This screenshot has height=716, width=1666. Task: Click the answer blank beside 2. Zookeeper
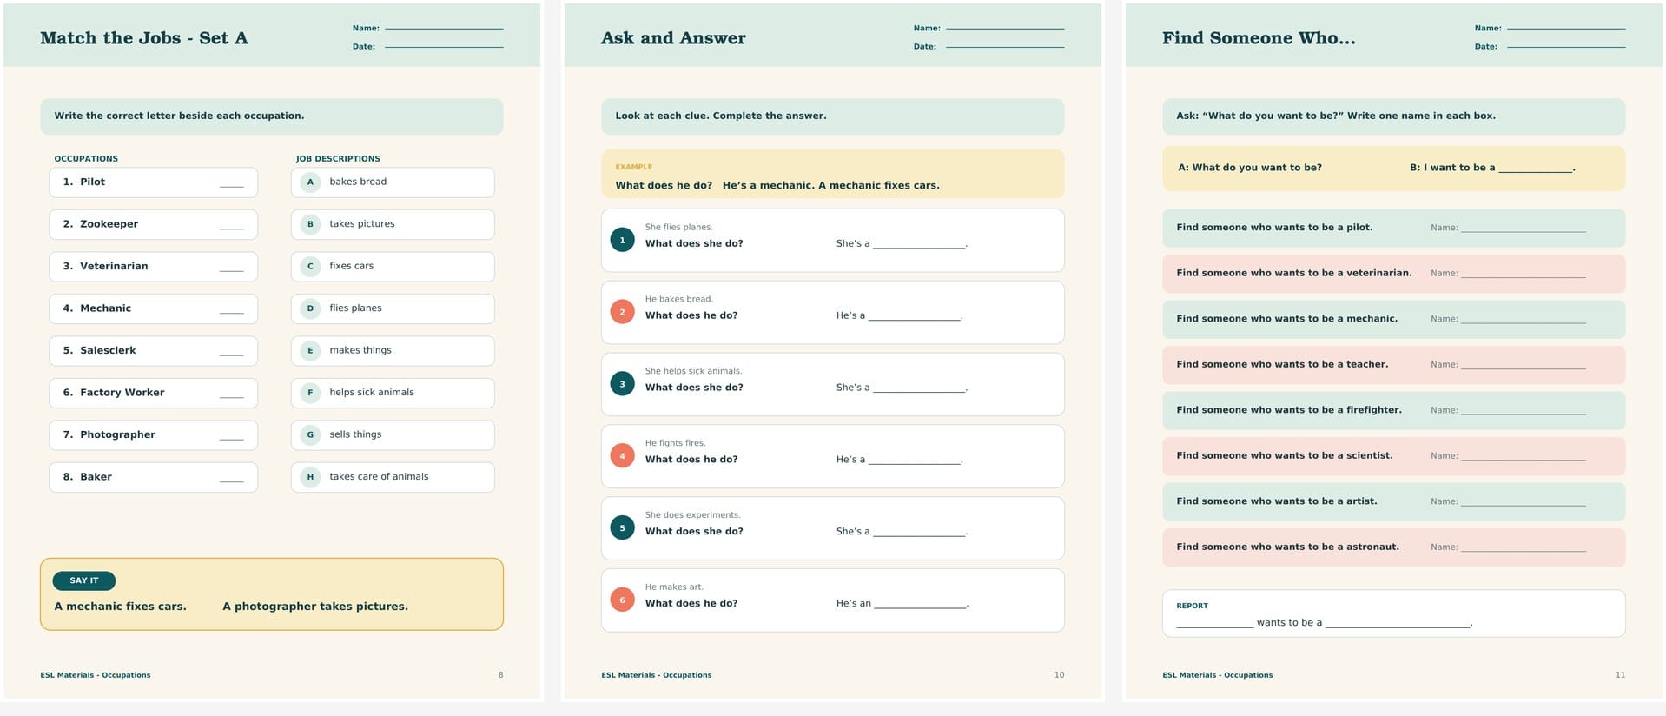click(x=231, y=227)
